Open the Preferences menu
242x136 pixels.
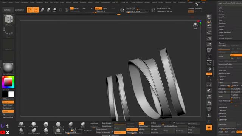[105, 2]
